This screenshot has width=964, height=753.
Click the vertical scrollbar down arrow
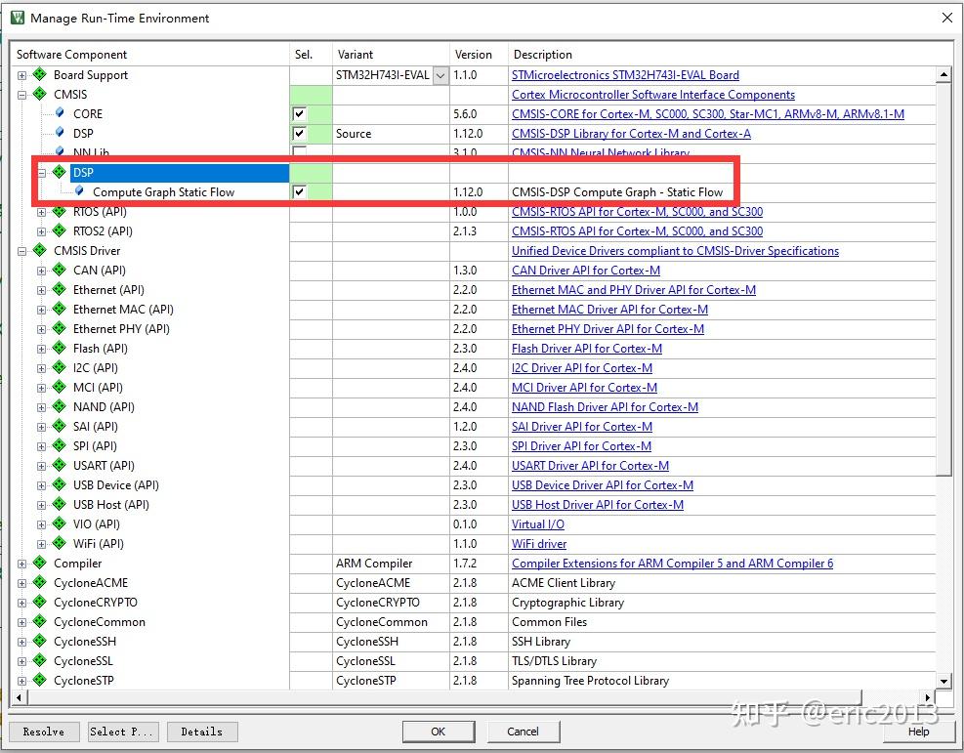(x=944, y=681)
